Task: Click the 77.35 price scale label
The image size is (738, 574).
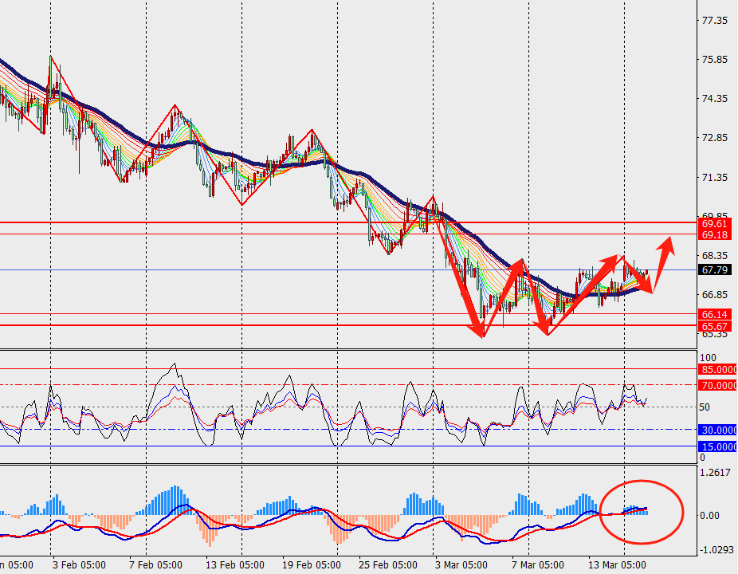Action: (713, 21)
